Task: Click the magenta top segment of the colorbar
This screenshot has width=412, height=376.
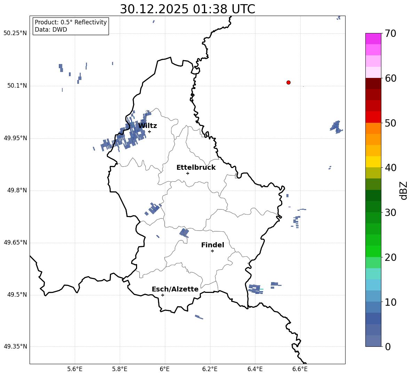Action: click(373, 39)
